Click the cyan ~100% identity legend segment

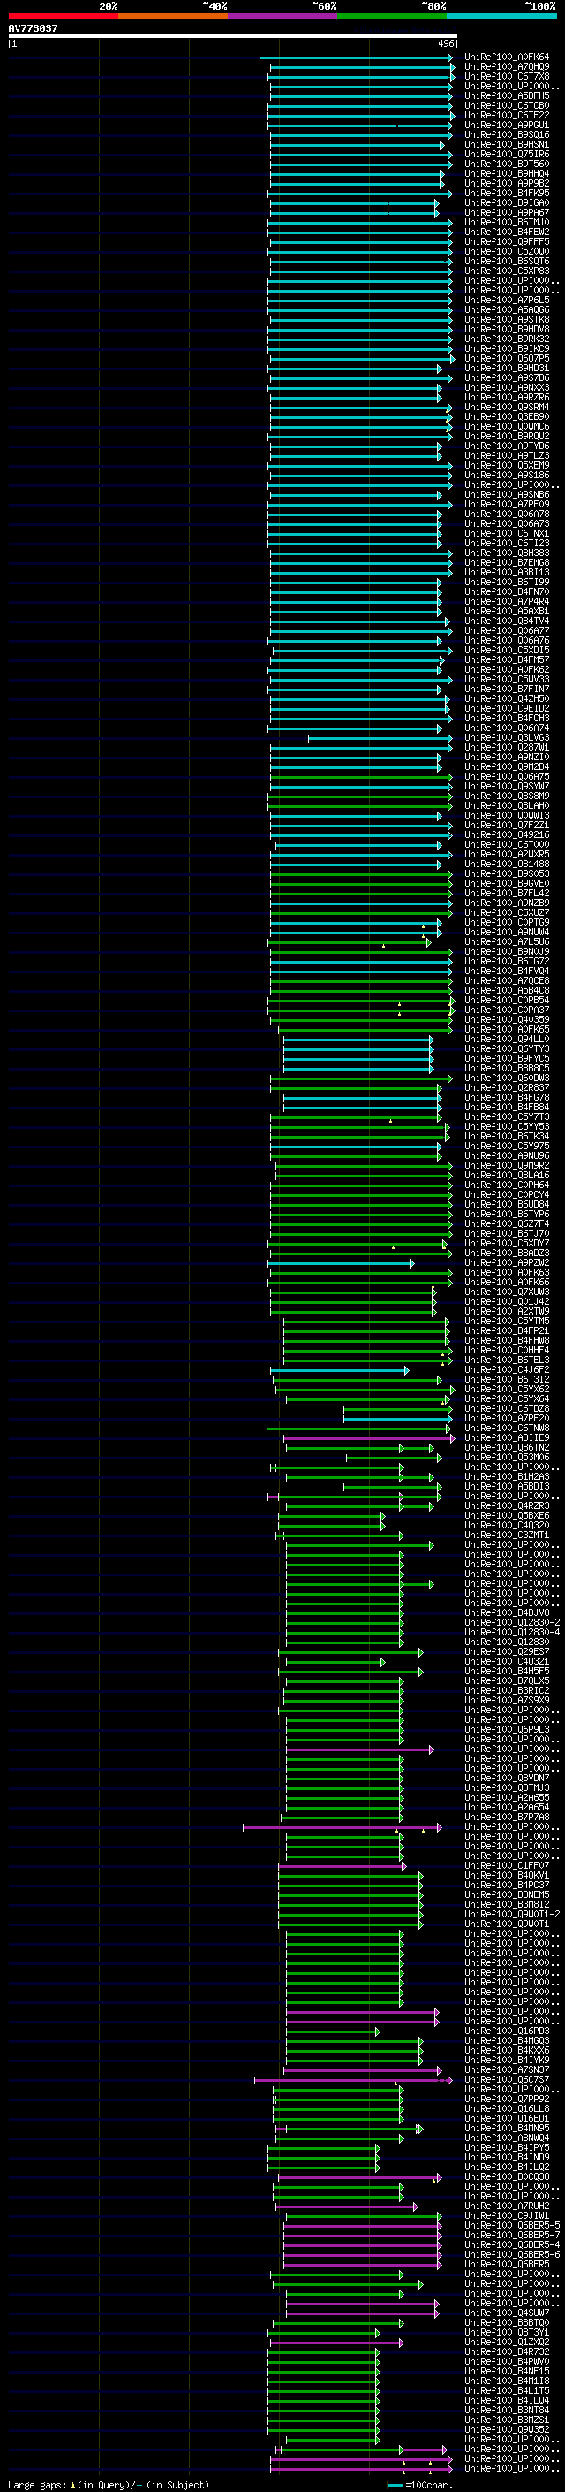click(502, 16)
